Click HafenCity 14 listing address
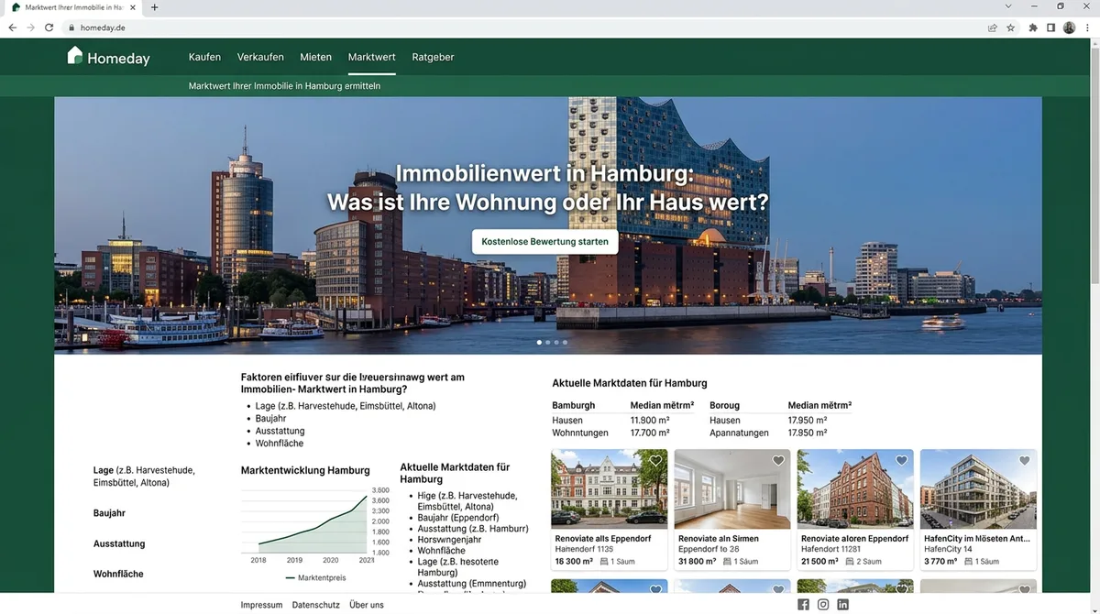Screen dimensions: 1100x614 (948, 549)
